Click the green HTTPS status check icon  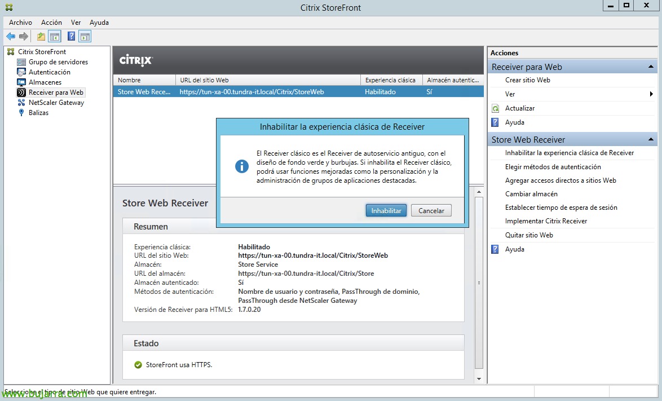[x=138, y=365]
